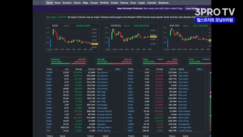Open the US equity futures news headline
Viewport: 243px width, 137px height.
click(x=131, y=17)
